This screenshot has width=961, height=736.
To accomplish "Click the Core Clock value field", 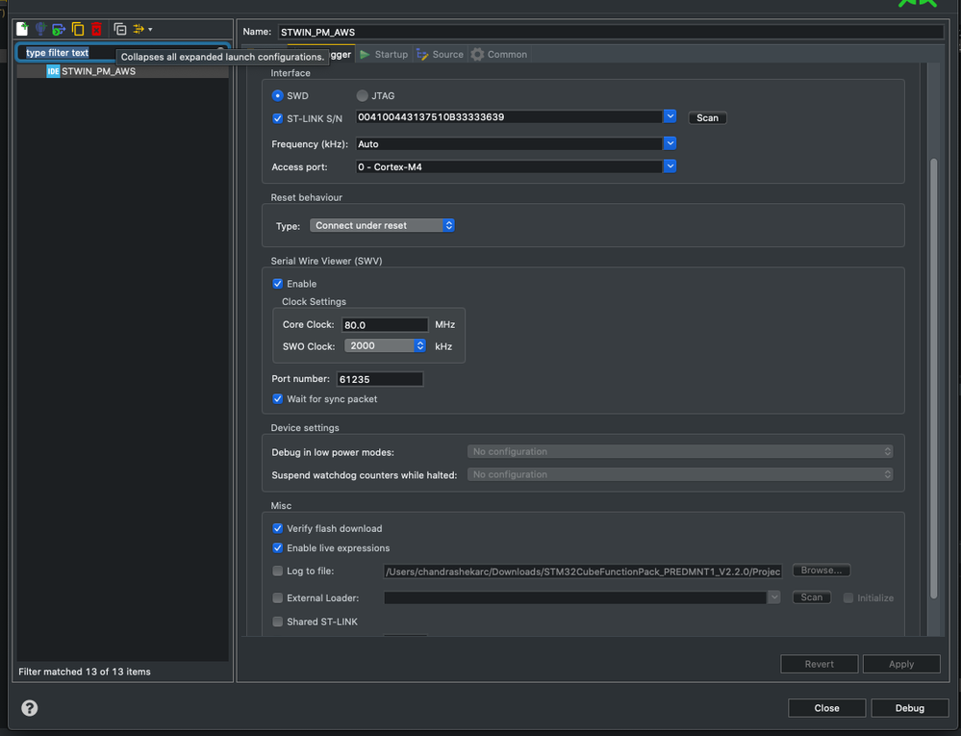I will (x=384, y=325).
